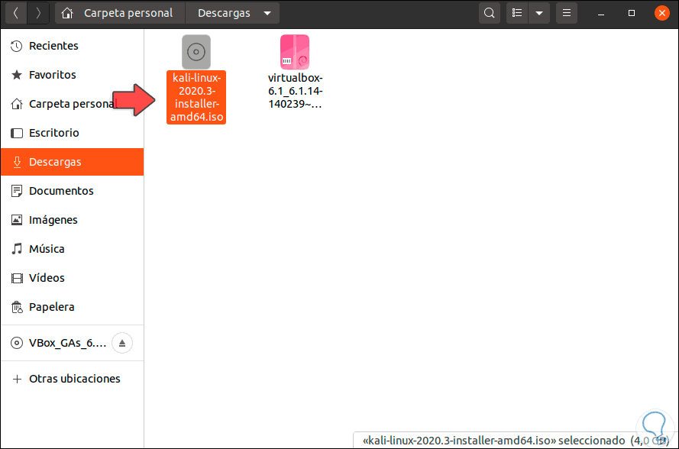The image size is (679, 449).
Task: Click the Favoritos star icon
Action: [17, 75]
